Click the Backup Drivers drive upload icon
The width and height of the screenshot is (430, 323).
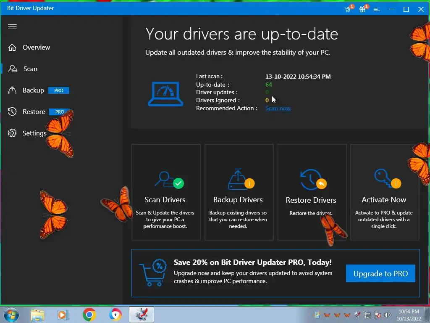(241, 179)
